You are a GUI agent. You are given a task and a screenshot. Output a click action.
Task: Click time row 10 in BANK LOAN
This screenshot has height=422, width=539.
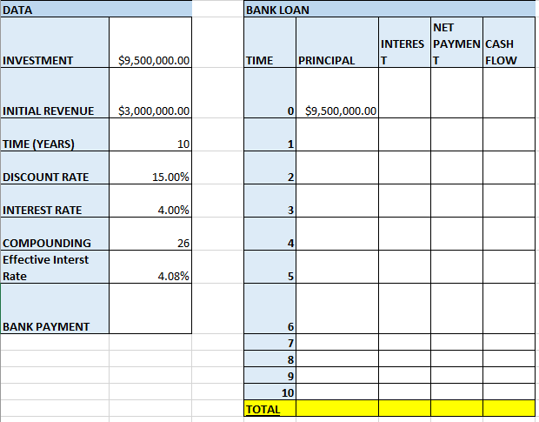(x=269, y=392)
